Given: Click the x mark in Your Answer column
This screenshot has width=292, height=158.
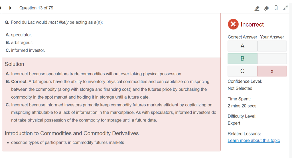Looking at the screenshot, I should [272, 71].
